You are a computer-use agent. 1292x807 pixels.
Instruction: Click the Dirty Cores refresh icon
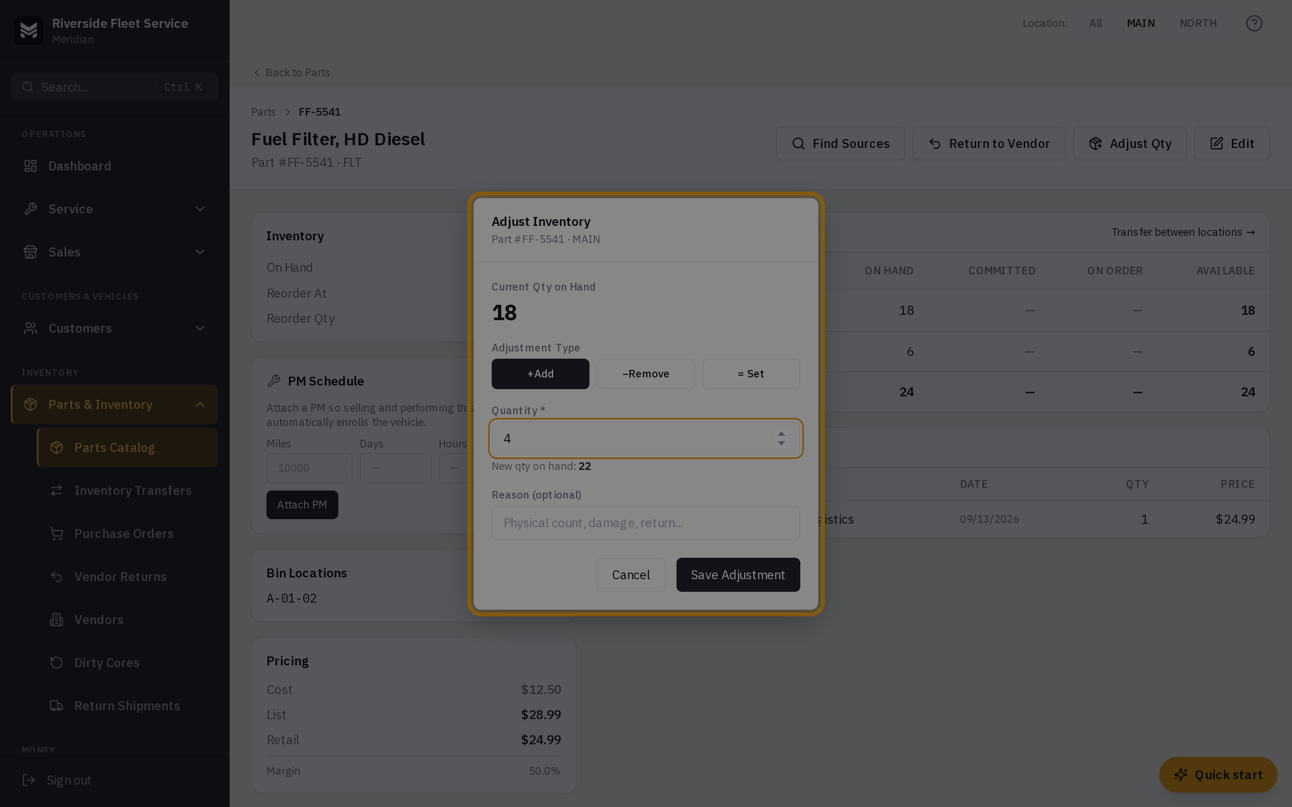point(57,663)
